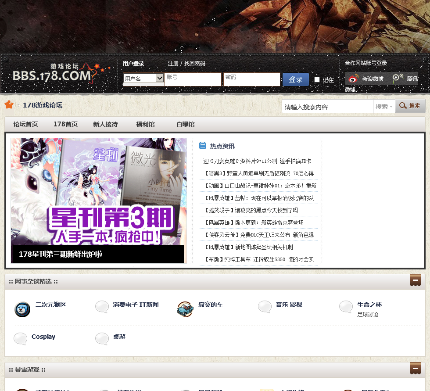Screen dimensions: 430x391
Task: Open the 寂寞的车 board link
Action: tap(211, 305)
